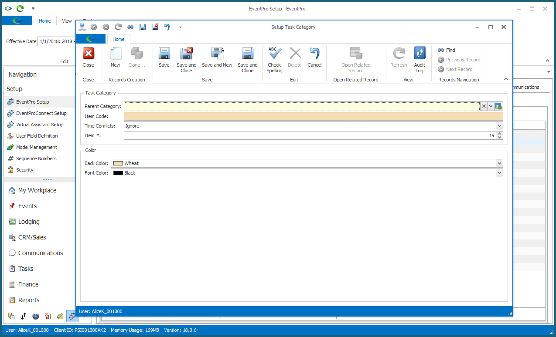Open the lookup list icon beside Parent Category

coord(499,106)
